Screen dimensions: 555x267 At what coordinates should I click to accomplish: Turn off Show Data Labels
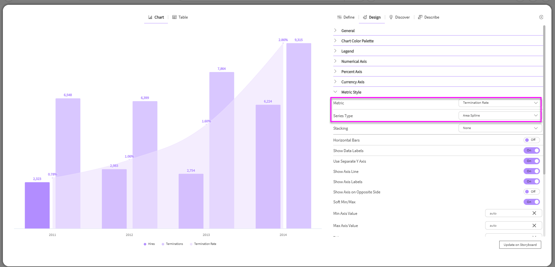(532, 150)
